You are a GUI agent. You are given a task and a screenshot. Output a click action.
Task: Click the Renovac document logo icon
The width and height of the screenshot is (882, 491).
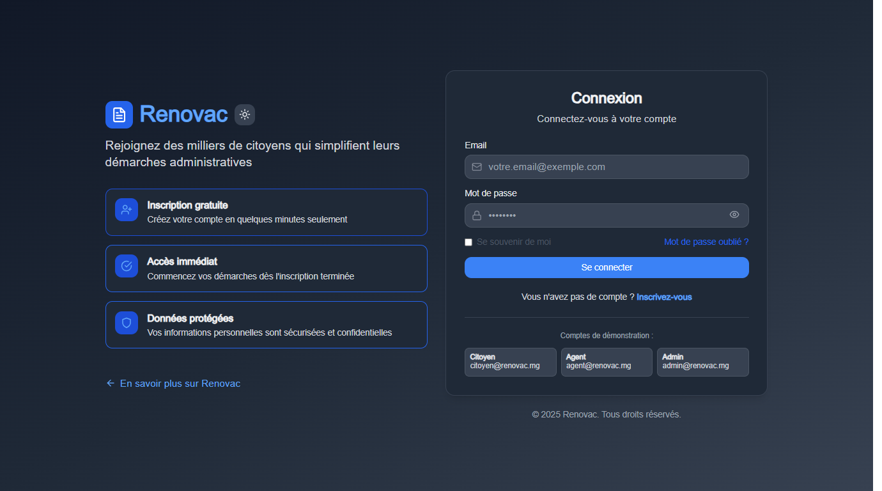(x=119, y=114)
